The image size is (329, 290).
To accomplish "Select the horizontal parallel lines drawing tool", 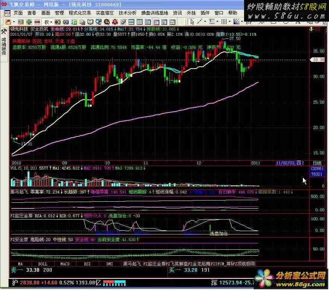I will pyautogui.click(x=212, y=22).
